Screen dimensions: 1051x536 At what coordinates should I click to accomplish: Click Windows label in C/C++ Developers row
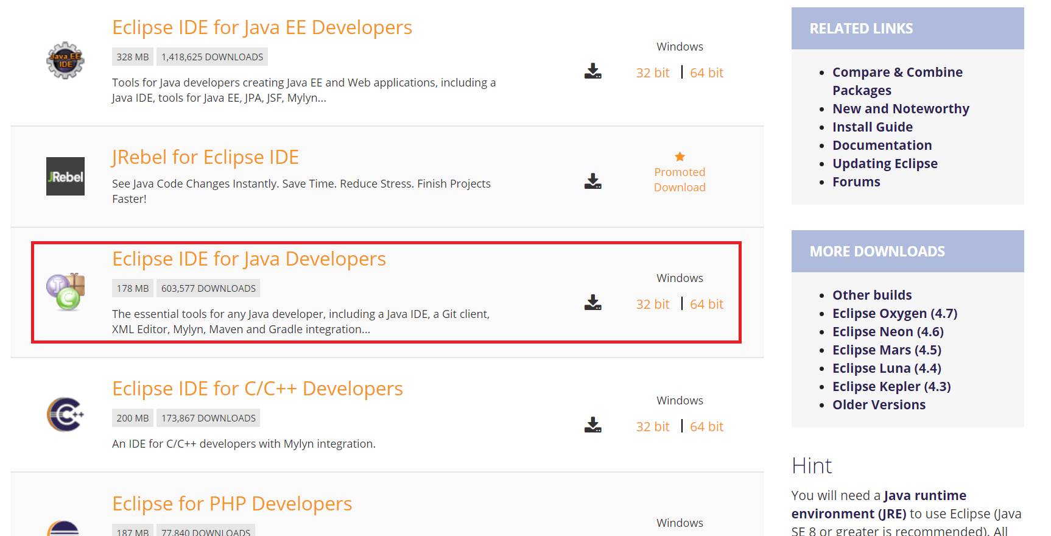pos(680,401)
